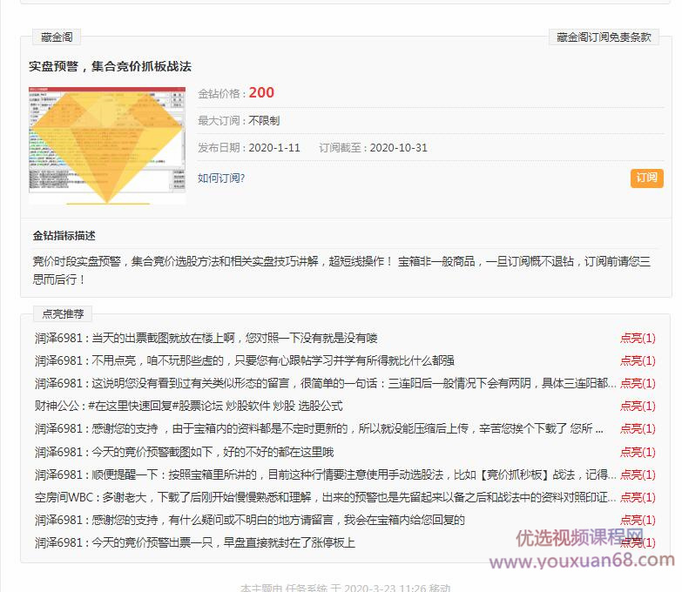Click the title 实盘预警，集合竞价抓板战法
Image resolution: width=682 pixels, height=592 pixels.
[x=110, y=66]
